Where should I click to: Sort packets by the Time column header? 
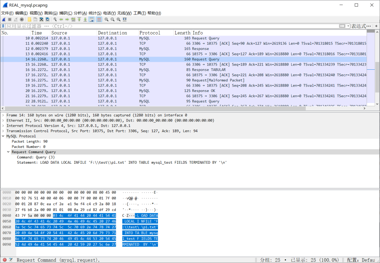(x=40, y=33)
